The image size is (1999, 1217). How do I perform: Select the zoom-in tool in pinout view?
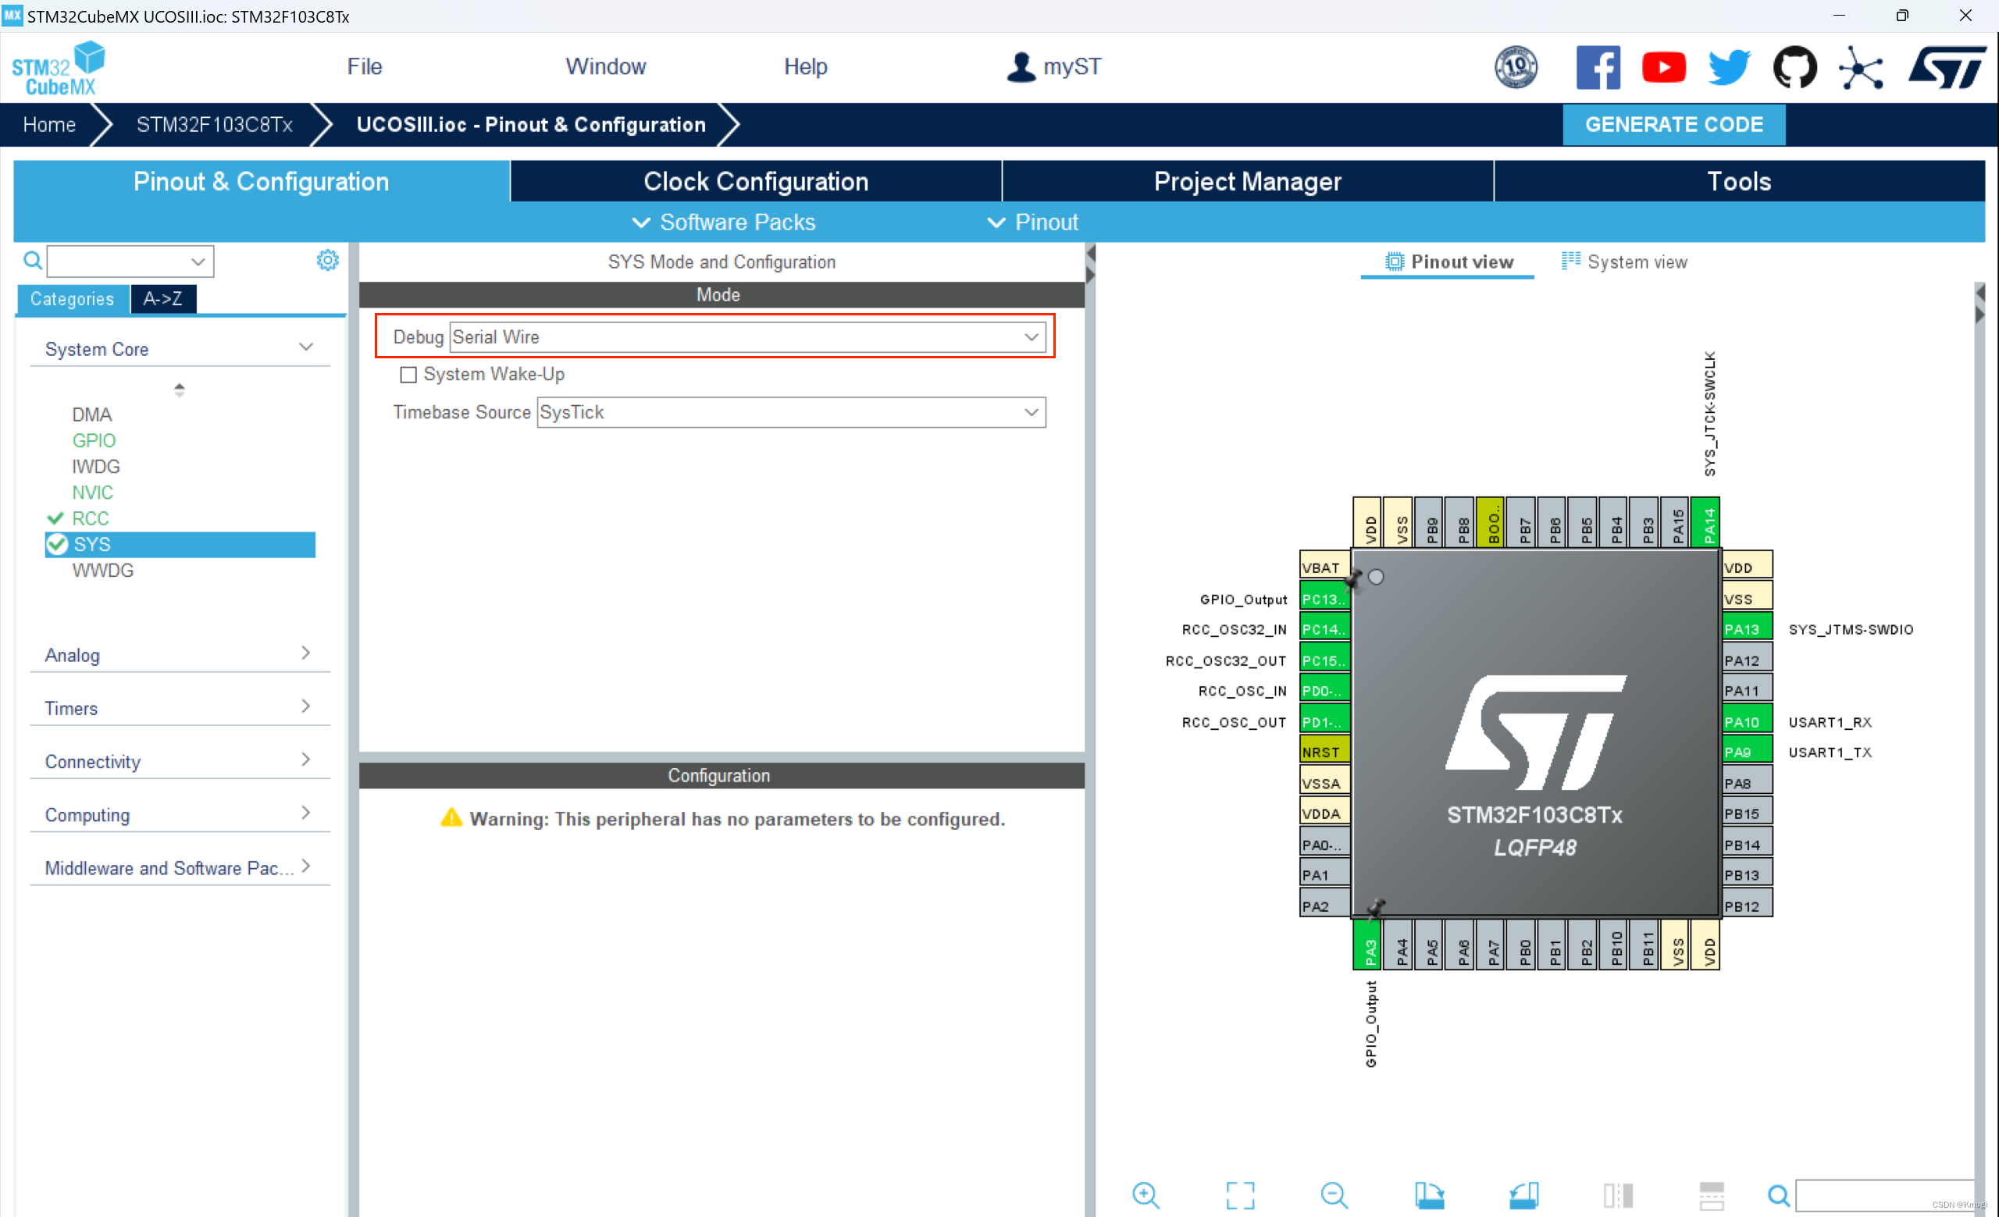click(x=1146, y=1195)
